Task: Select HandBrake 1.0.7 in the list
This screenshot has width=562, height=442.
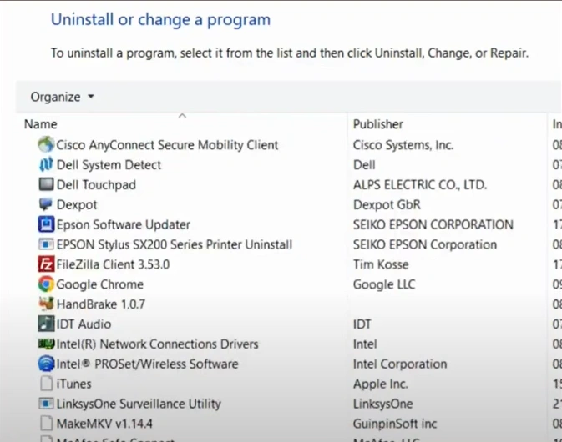Action: click(101, 304)
